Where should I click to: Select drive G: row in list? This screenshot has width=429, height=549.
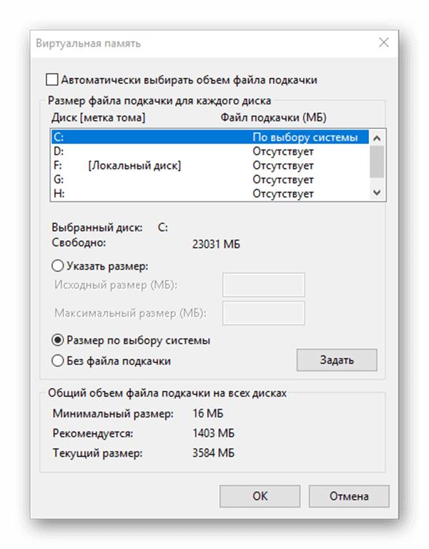click(x=210, y=180)
